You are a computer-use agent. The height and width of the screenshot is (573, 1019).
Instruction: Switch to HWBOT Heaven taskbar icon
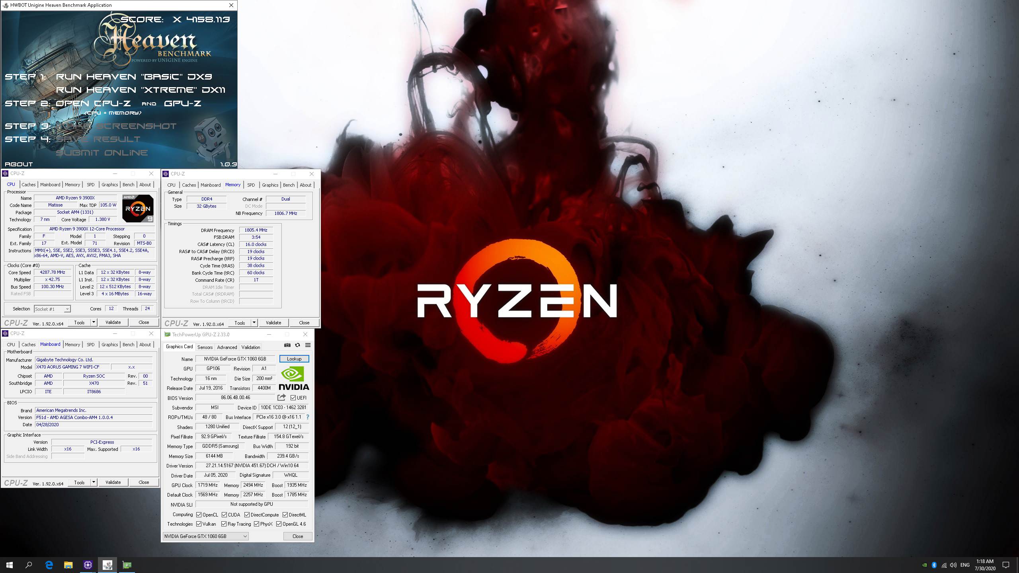[107, 565]
